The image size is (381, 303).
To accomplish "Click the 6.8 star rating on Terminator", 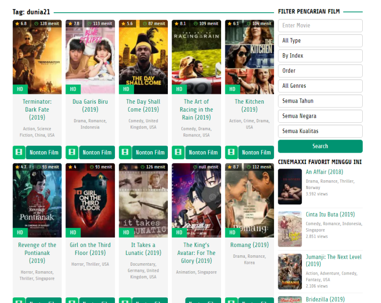I will (21, 23).
